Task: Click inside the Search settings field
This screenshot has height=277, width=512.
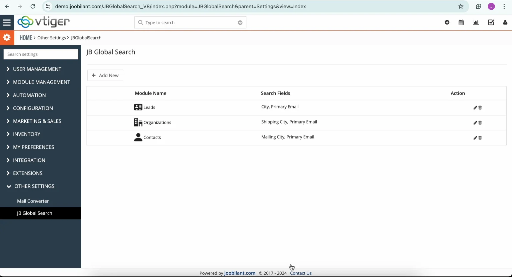Action: (x=41, y=54)
